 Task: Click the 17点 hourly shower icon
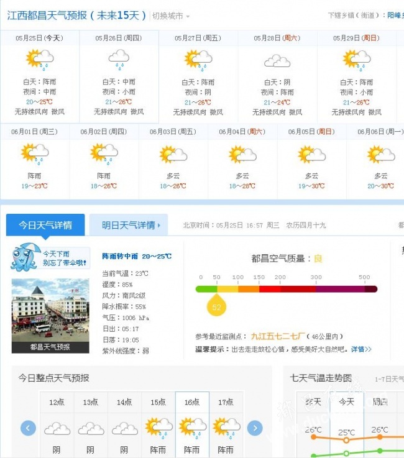pos(227,428)
